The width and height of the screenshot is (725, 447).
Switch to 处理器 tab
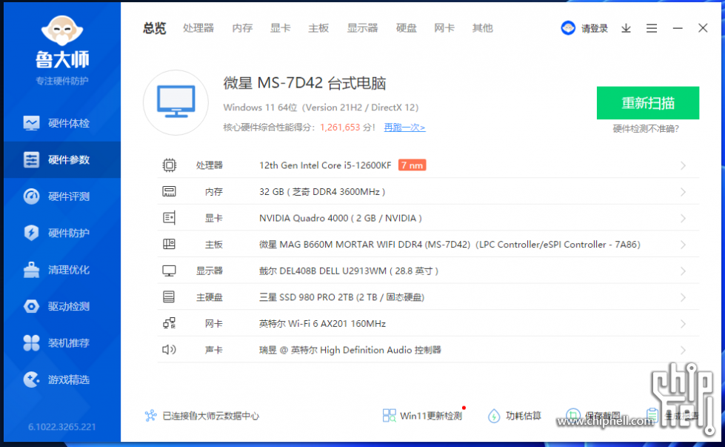[198, 28]
